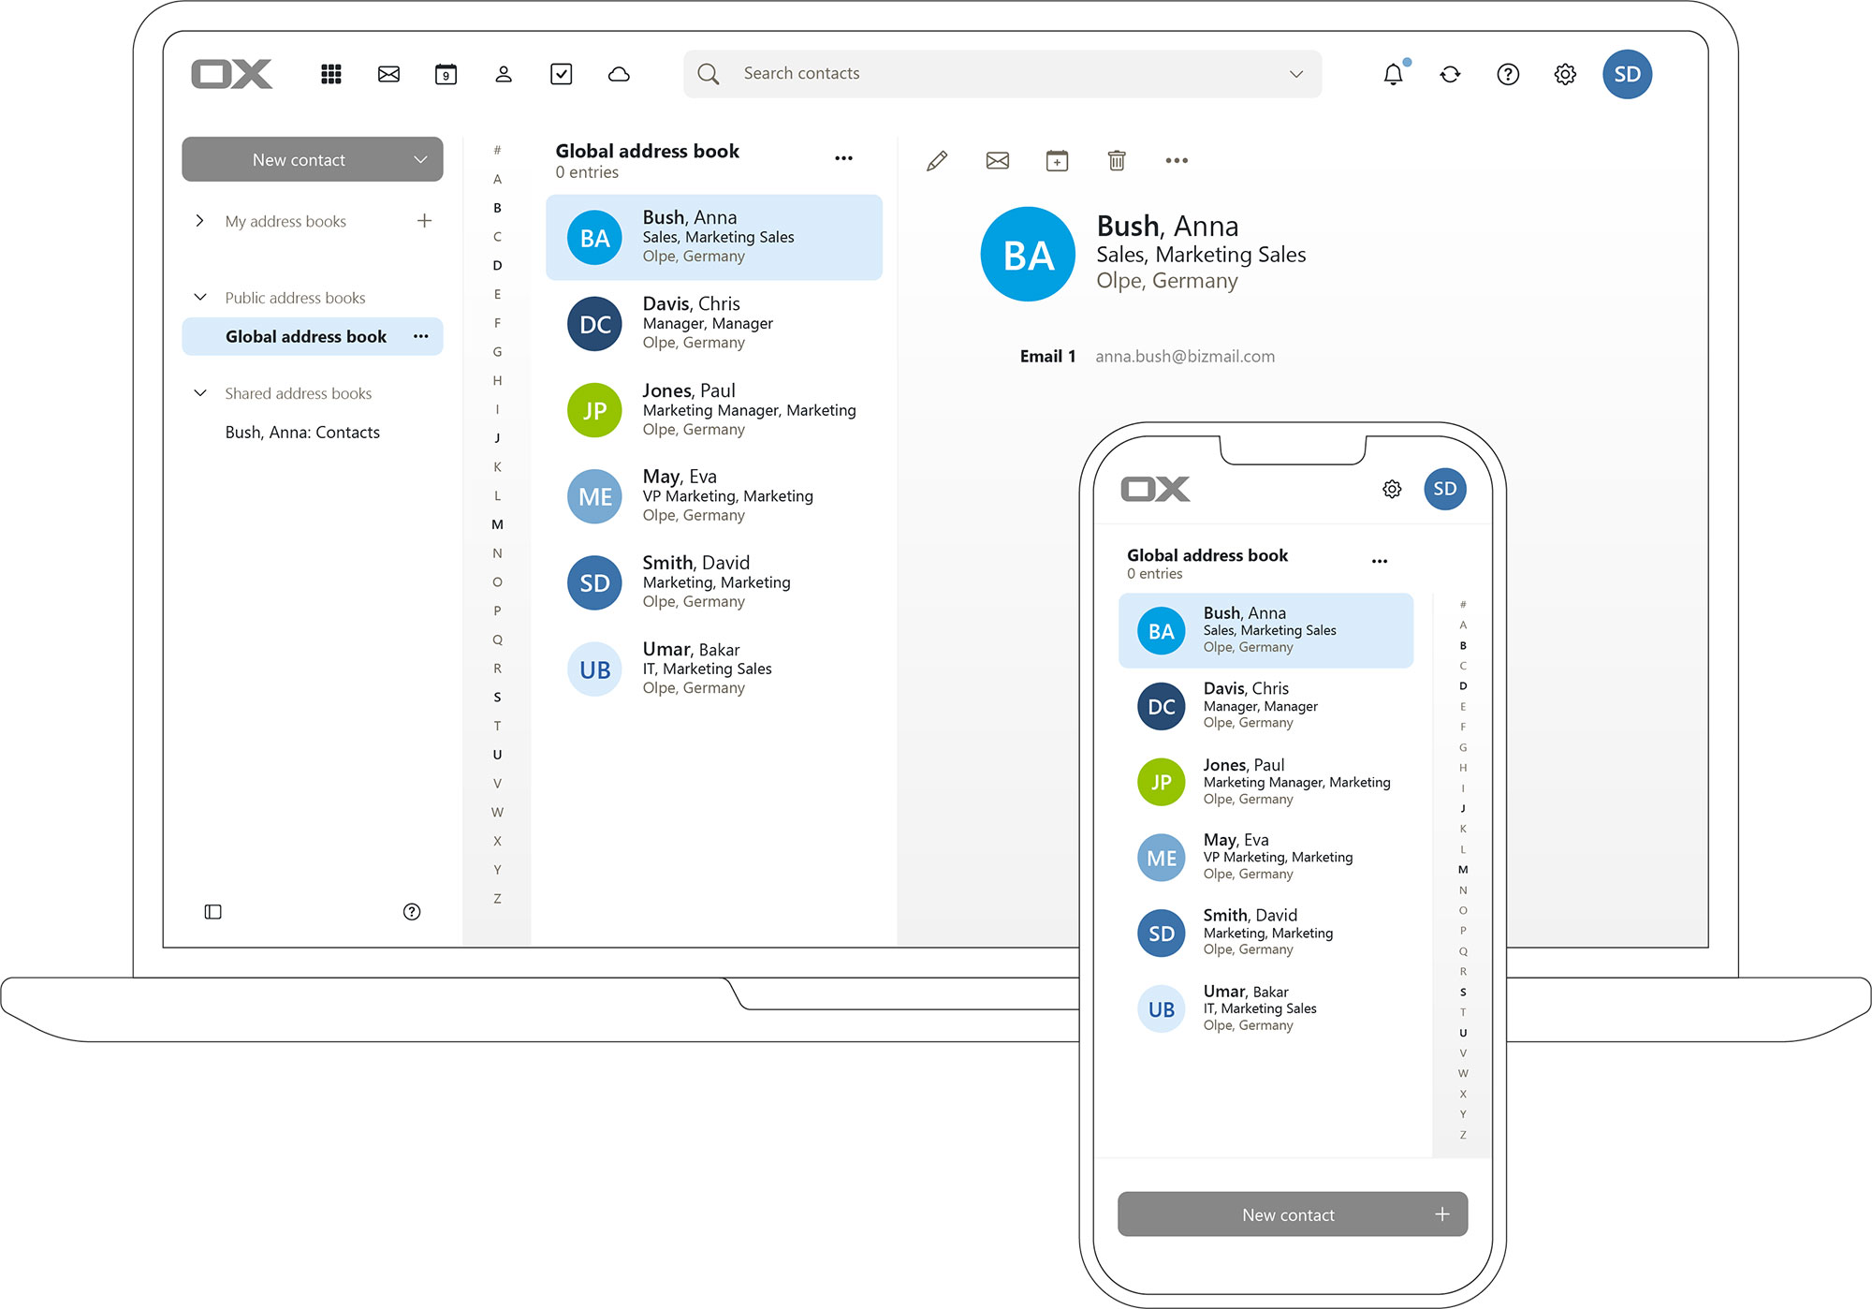Select Jones, Paul in contact list
The height and width of the screenshot is (1309, 1872).
[713, 410]
